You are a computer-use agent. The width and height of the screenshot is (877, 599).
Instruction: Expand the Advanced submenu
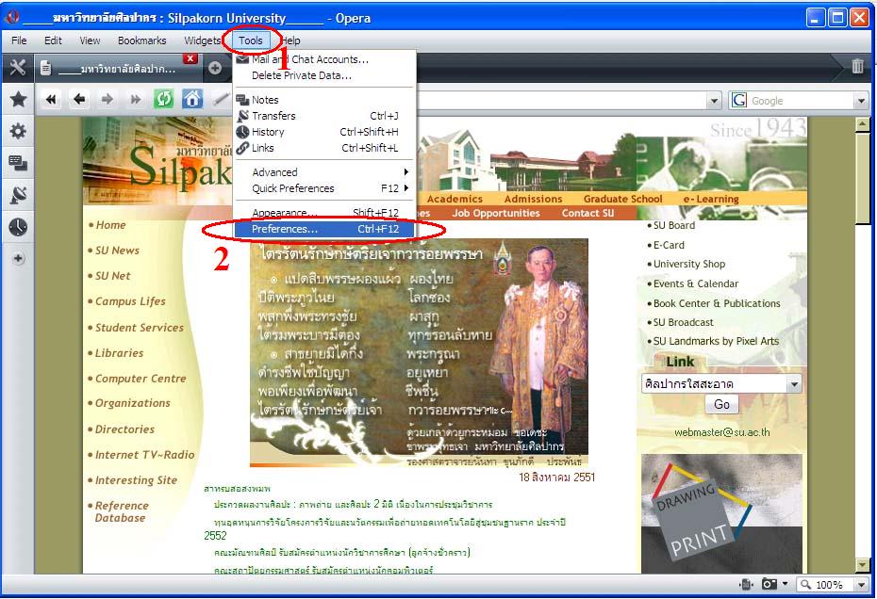coord(324,172)
